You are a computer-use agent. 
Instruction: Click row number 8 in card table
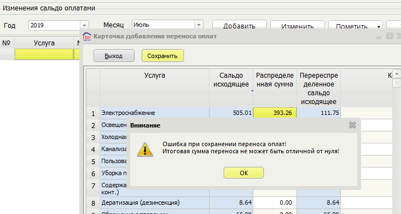(x=93, y=203)
